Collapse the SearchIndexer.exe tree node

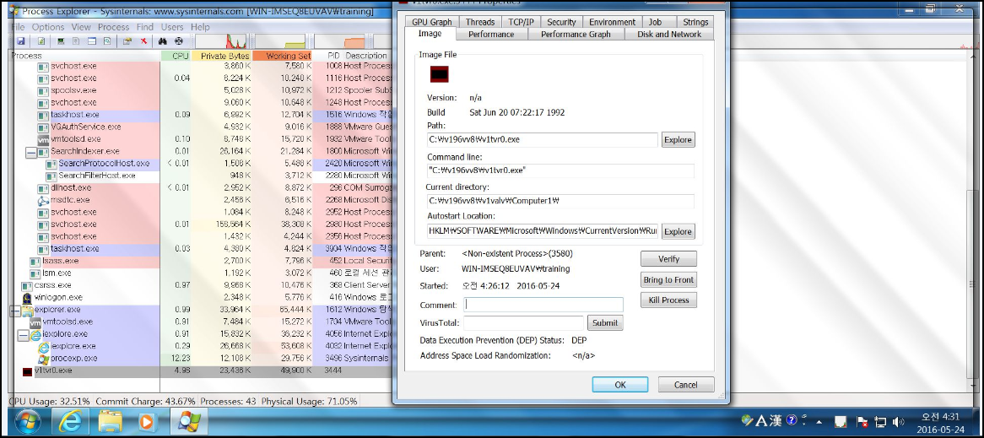pyautogui.click(x=30, y=152)
